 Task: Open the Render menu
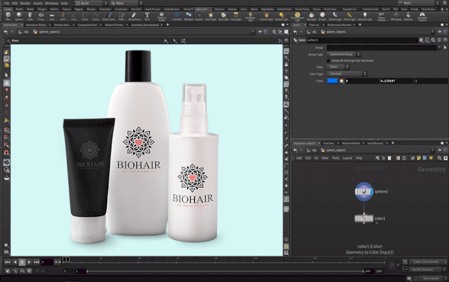point(25,3)
